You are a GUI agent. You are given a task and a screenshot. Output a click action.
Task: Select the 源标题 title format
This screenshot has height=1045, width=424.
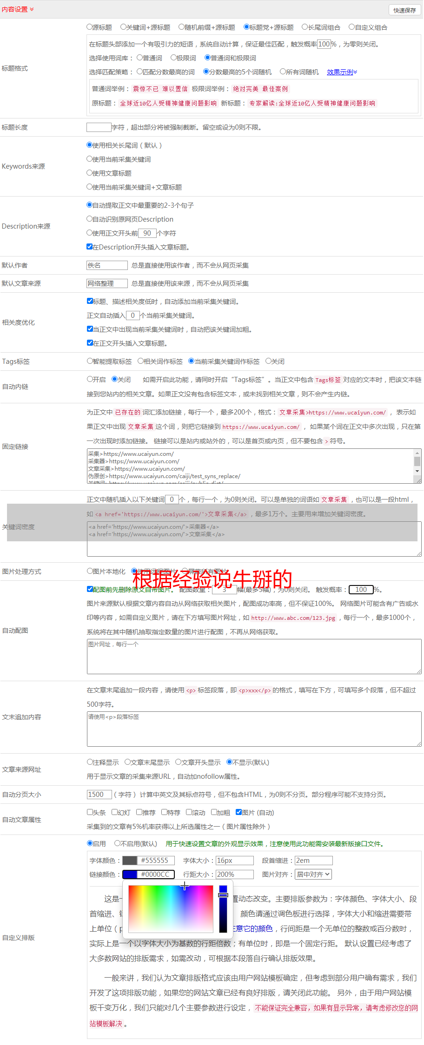[x=89, y=27]
